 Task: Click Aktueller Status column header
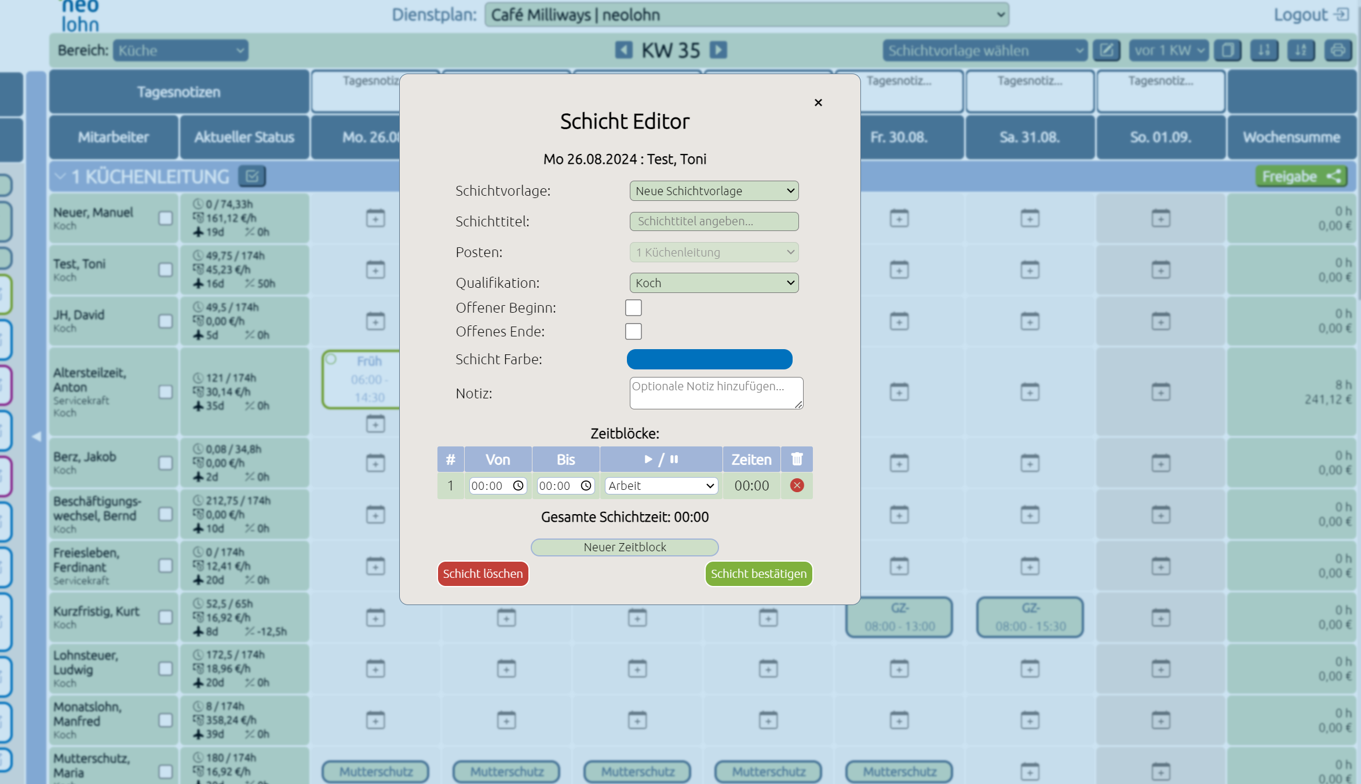(245, 137)
